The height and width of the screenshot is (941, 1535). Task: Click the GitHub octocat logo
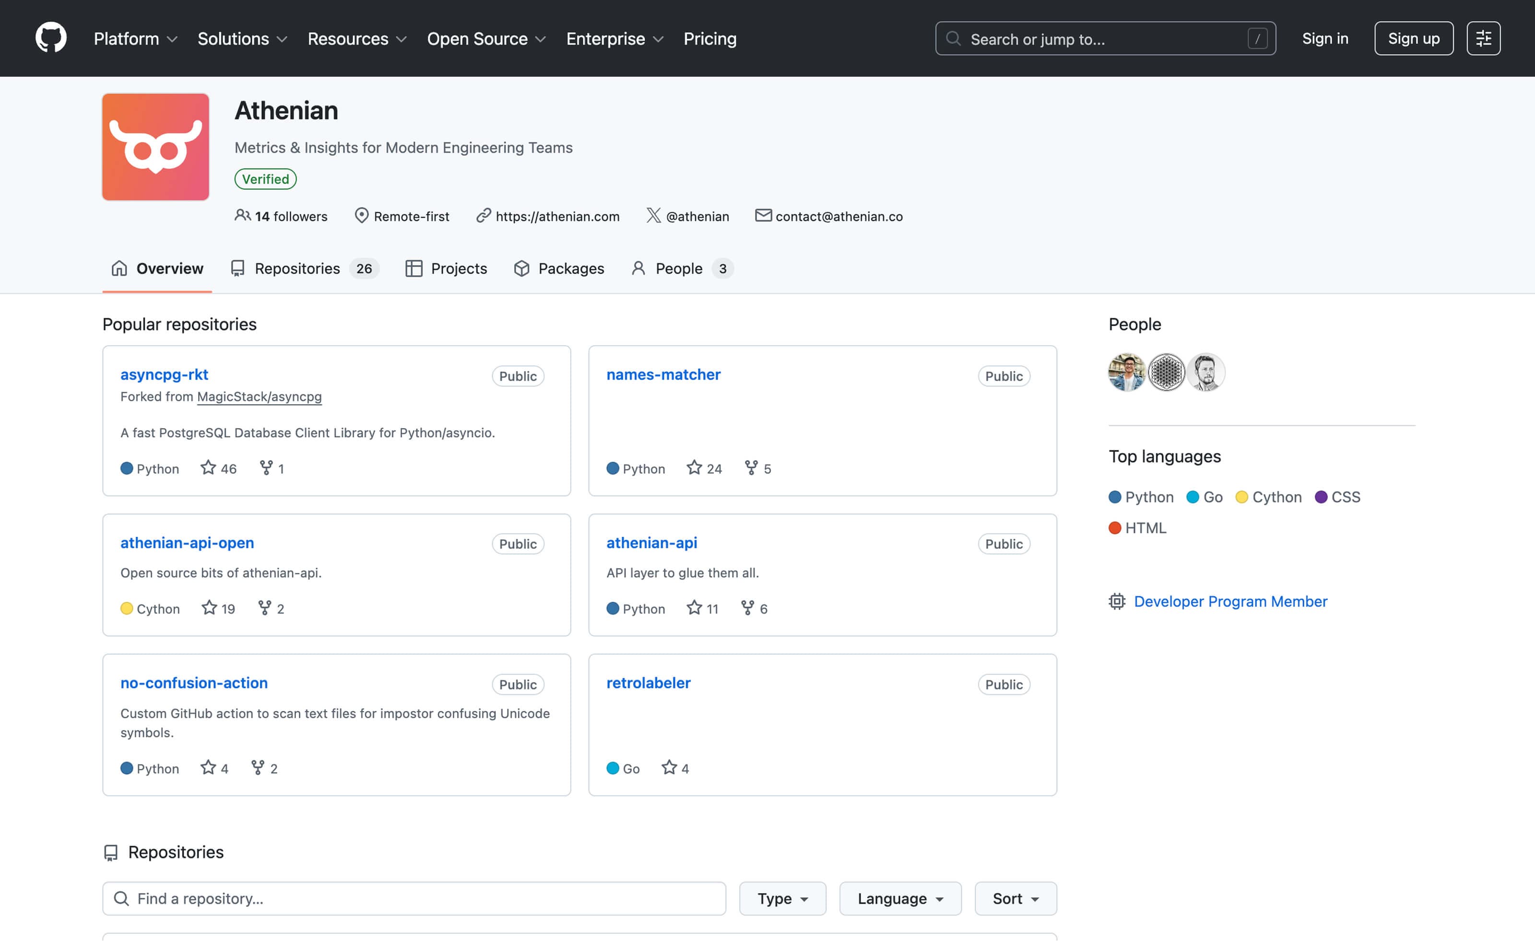tap(50, 38)
